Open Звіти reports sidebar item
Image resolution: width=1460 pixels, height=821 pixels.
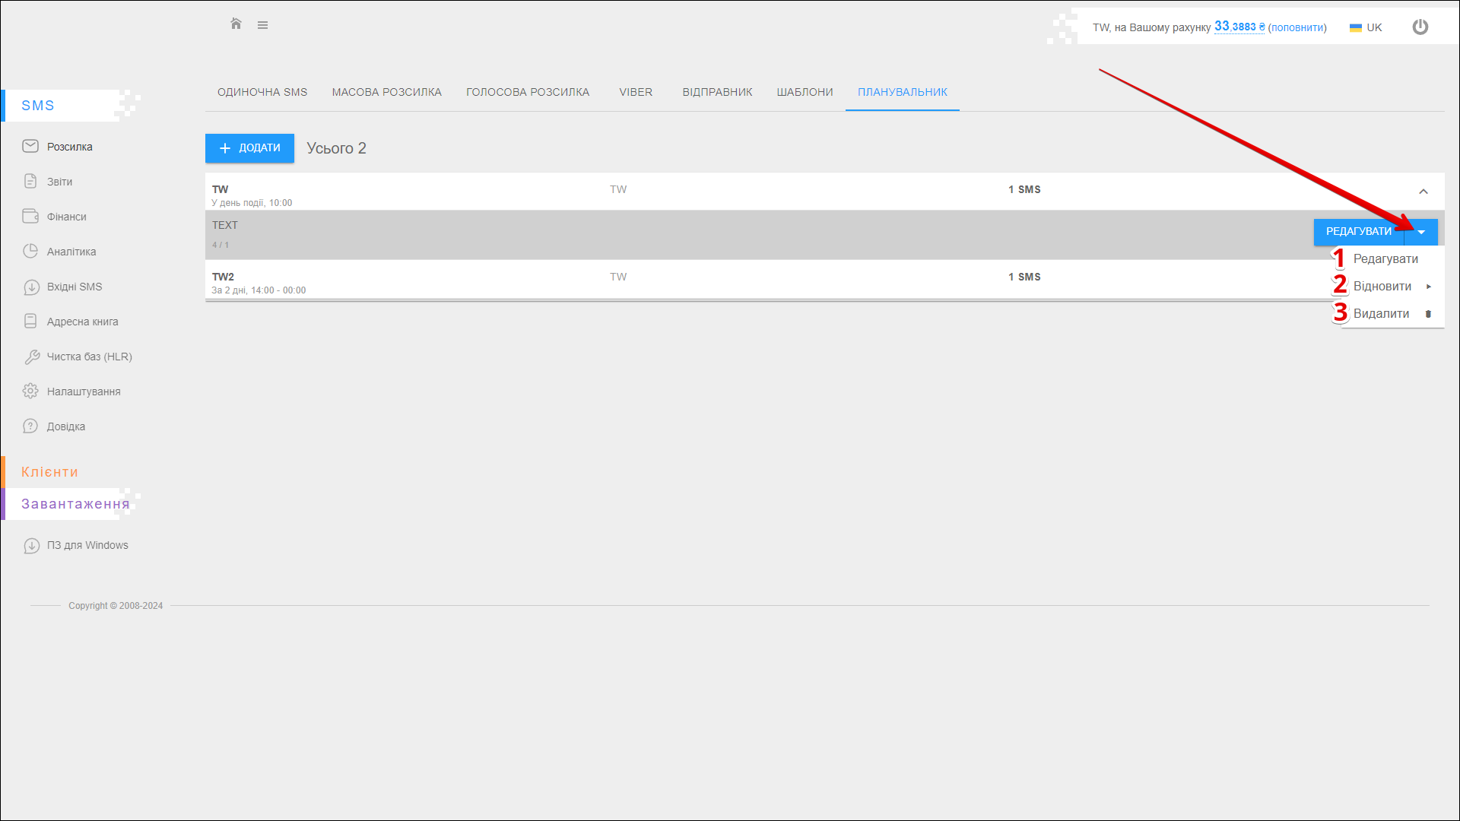click(x=59, y=182)
